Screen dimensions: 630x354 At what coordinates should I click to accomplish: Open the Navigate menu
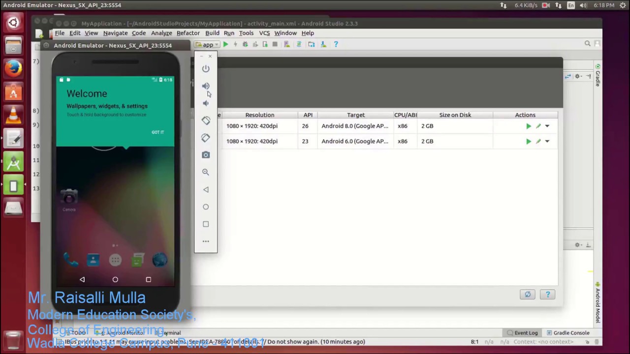click(x=115, y=33)
